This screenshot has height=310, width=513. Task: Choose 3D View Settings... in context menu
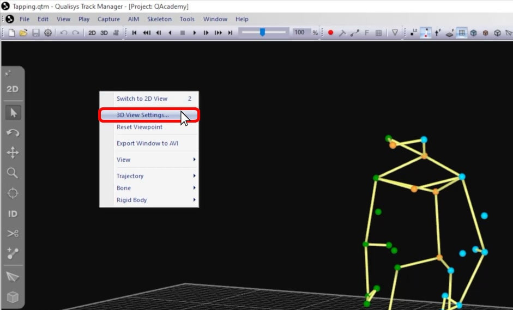pyautogui.click(x=149, y=115)
